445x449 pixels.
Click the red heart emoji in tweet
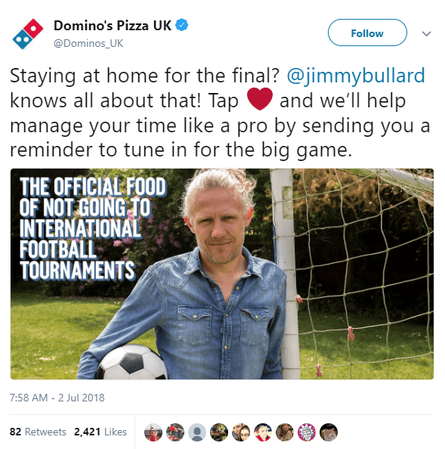pyautogui.click(x=260, y=99)
